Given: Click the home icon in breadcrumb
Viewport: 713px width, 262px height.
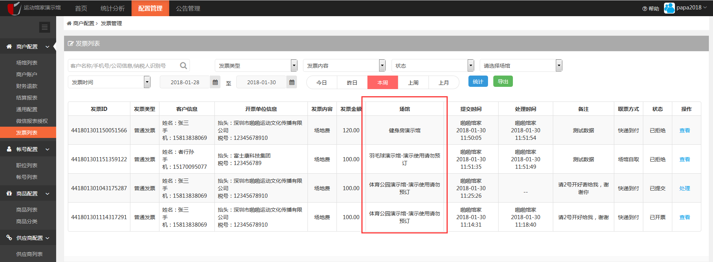Looking at the screenshot, I should (69, 23).
